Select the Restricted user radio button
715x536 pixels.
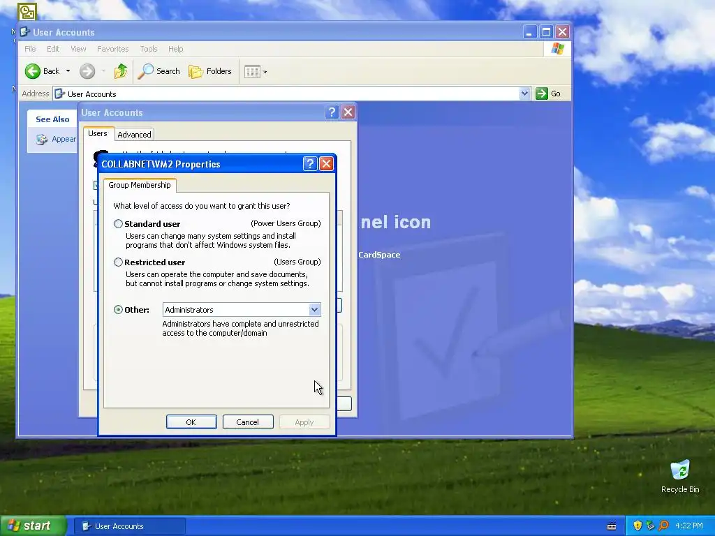pos(118,262)
